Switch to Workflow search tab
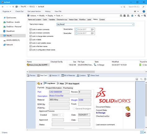This screenshot has height=134, width=147. (82, 19)
